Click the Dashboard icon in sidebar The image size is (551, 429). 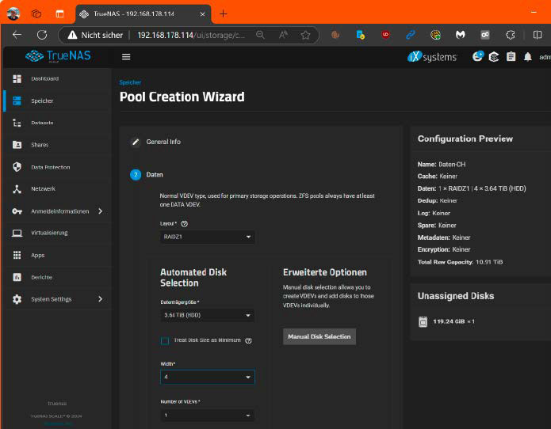click(x=17, y=78)
